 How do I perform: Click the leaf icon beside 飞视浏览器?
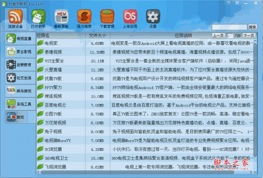pyautogui.click(x=40, y=167)
